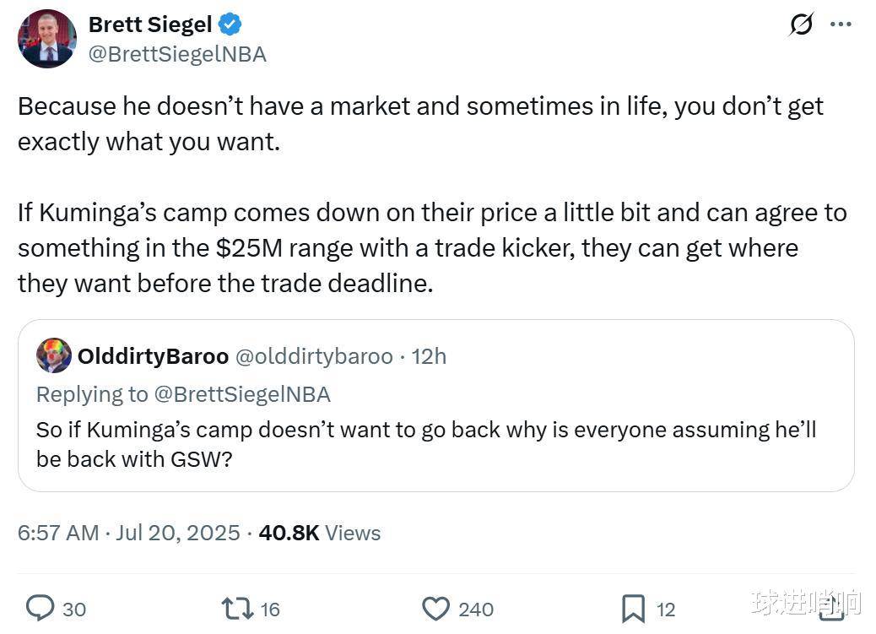Image resolution: width=876 pixels, height=634 pixels.
Task: View the 40.8K Views analytics
Action: [320, 533]
